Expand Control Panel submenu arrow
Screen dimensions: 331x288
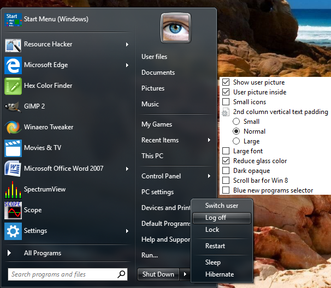(x=209, y=176)
